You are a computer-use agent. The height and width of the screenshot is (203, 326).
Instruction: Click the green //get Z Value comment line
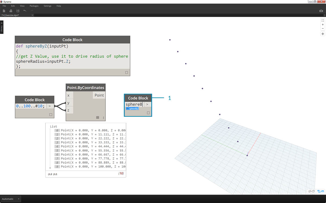72,56
